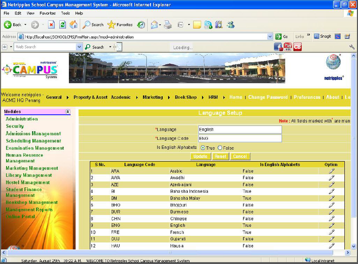The image size is (358, 264).
Task: Edit the Bhojpuri row pencil icon
Action: click(332, 205)
